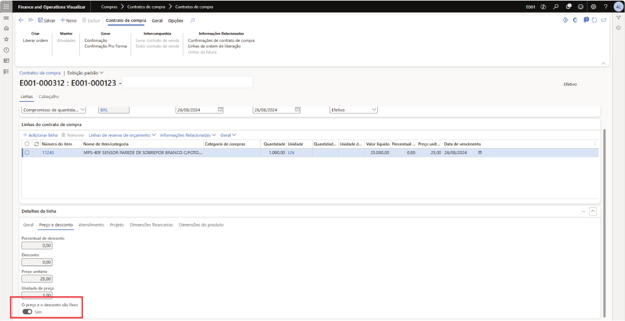Switch to the Cabeçalho tab
The width and height of the screenshot is (625, 321).
click(49, 96)
